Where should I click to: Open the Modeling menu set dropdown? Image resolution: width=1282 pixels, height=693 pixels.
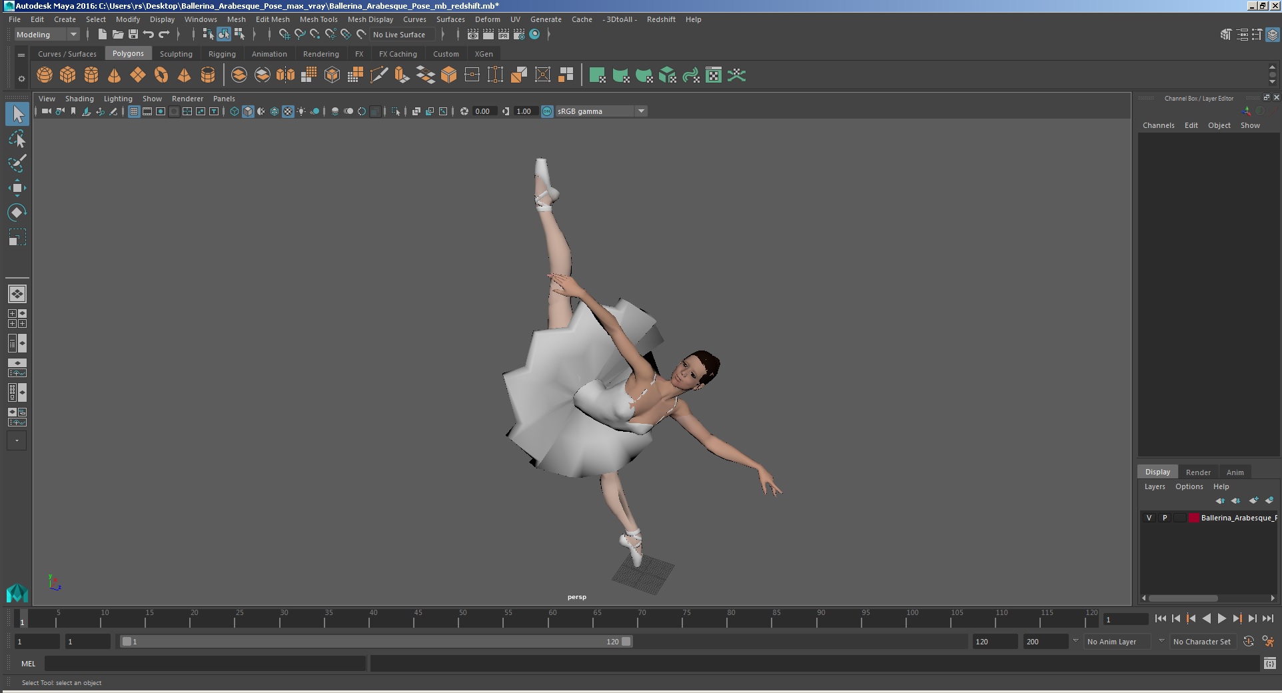coord(47,35)
